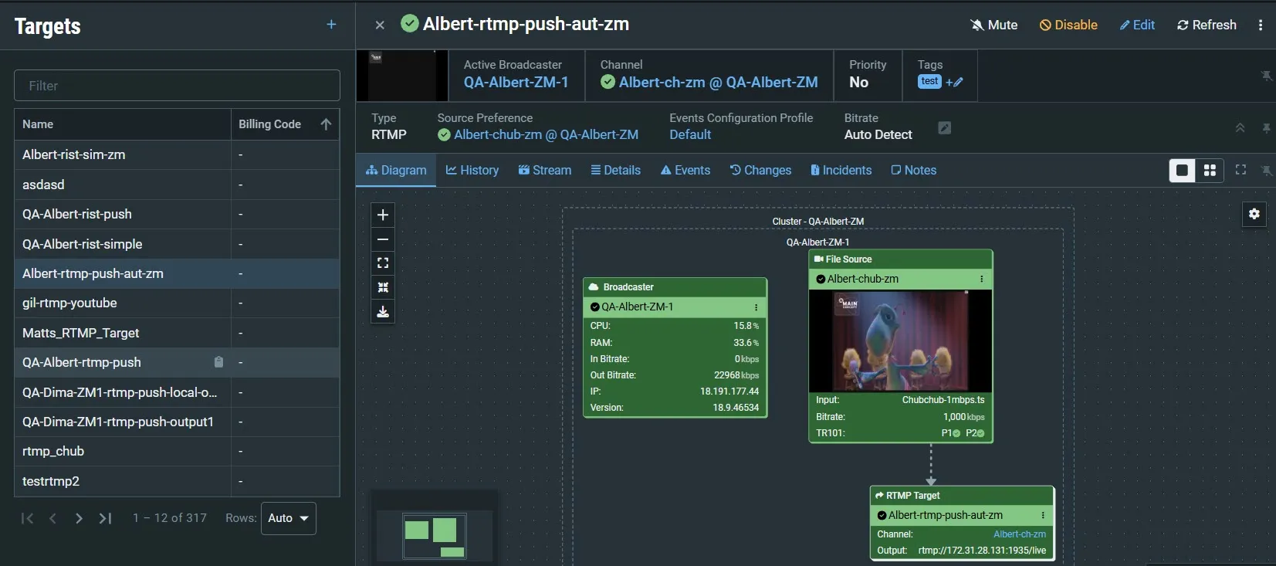Mute the target notifications
Screen dimensions: 1276x566
tap(994, 25)
